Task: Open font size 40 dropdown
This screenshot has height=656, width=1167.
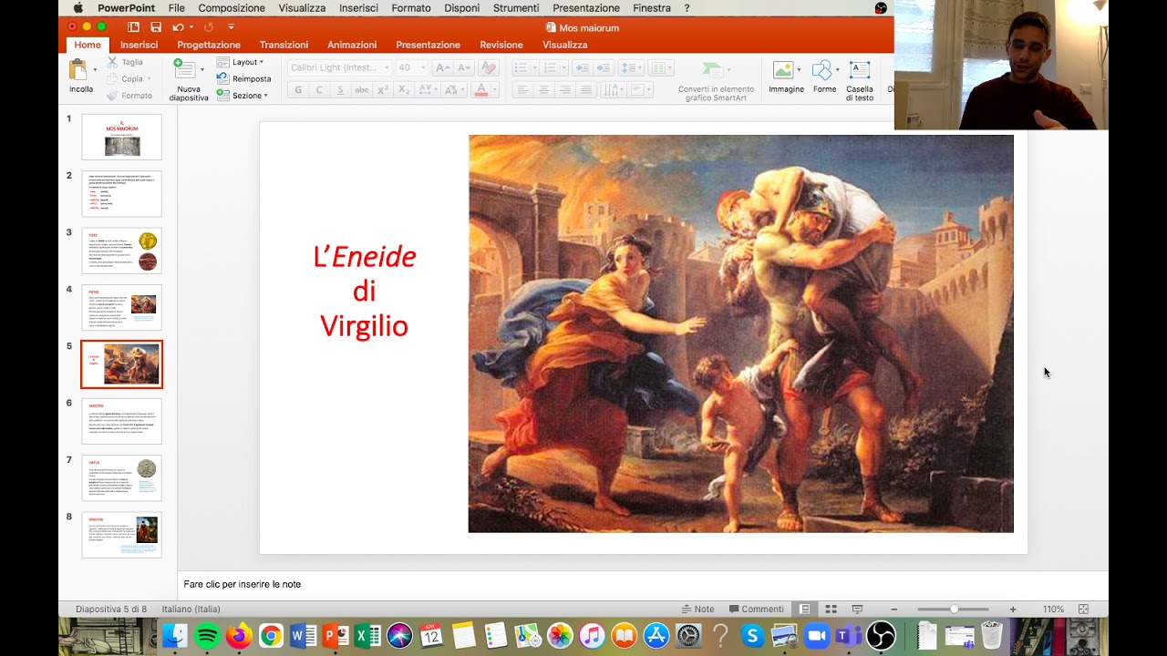Action: point(411,67)
